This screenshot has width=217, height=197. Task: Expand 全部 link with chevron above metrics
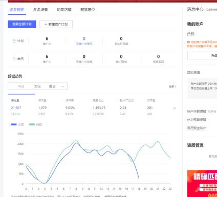pyautogui.click(x=172, y=86)
